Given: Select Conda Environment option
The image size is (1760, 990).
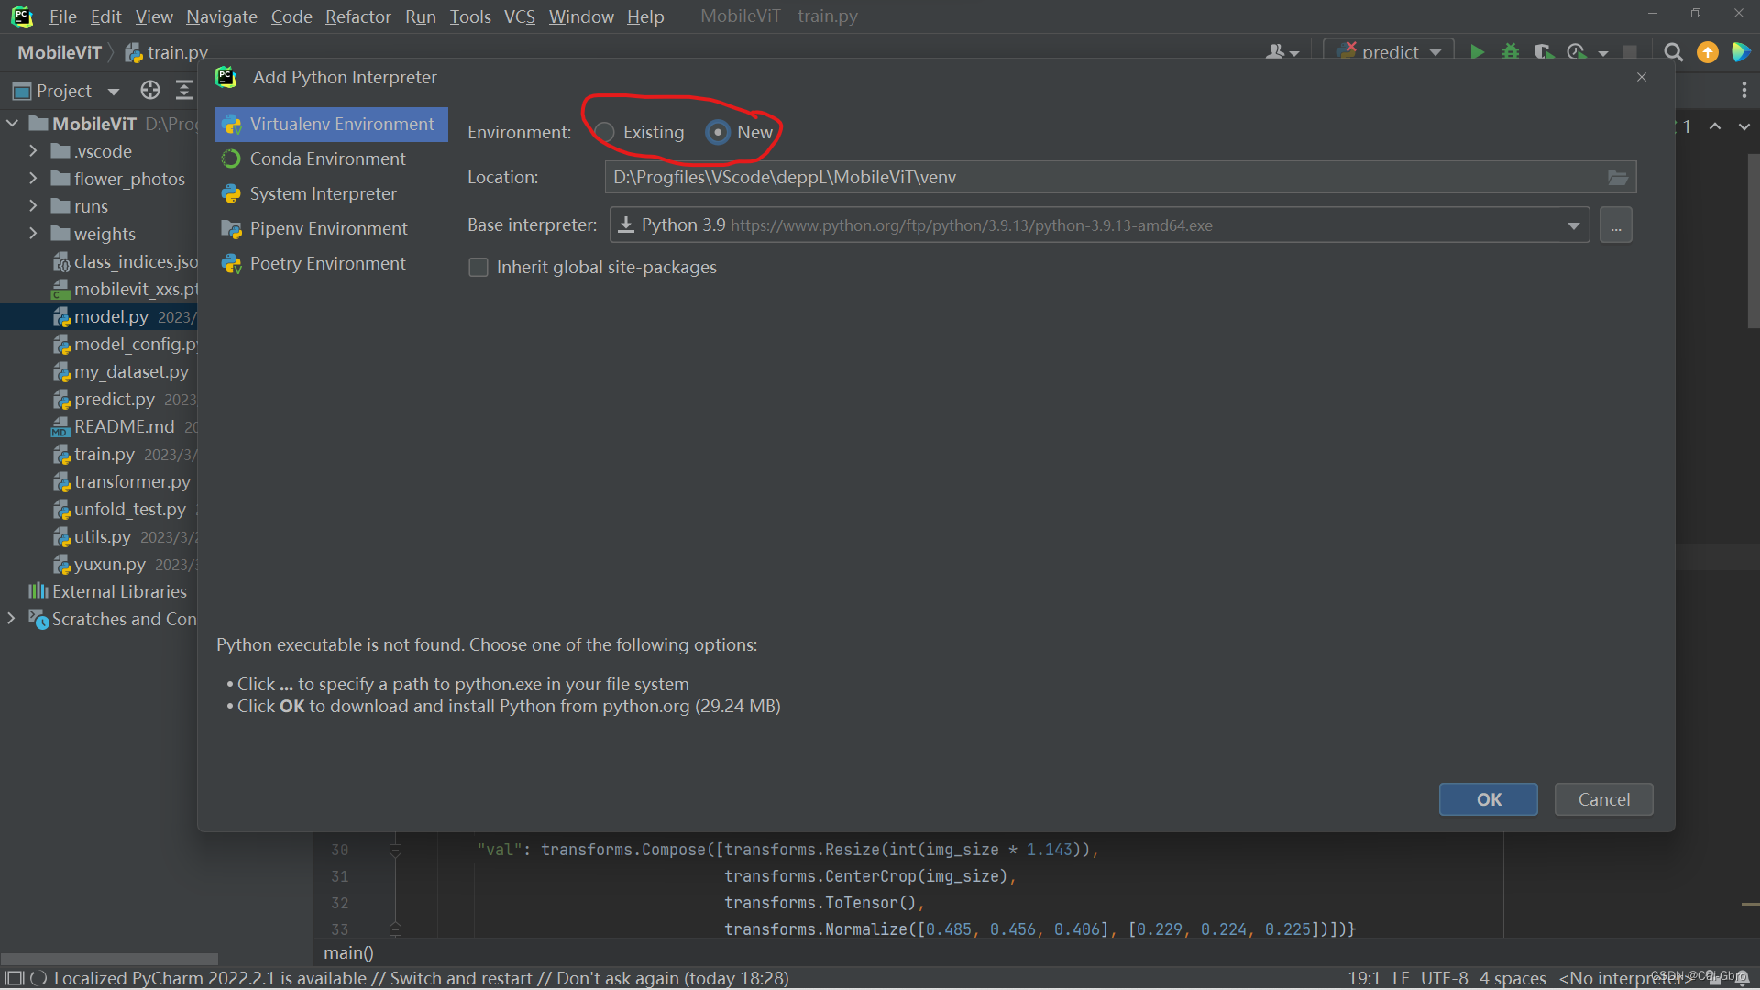Looking at the screenshot, I should (331, 159).
